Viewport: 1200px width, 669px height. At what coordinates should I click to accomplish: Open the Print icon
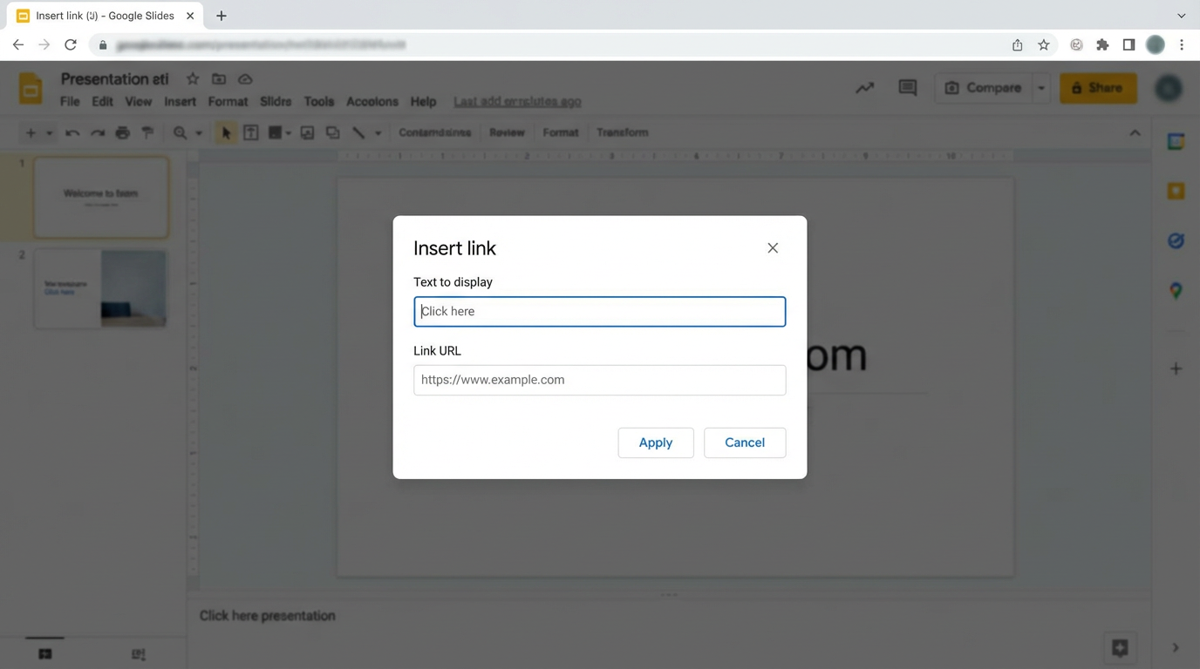[x=122, y=132]
